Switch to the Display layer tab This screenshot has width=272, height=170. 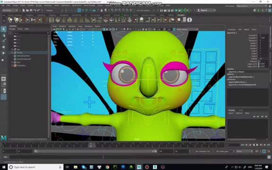(231, 110)
